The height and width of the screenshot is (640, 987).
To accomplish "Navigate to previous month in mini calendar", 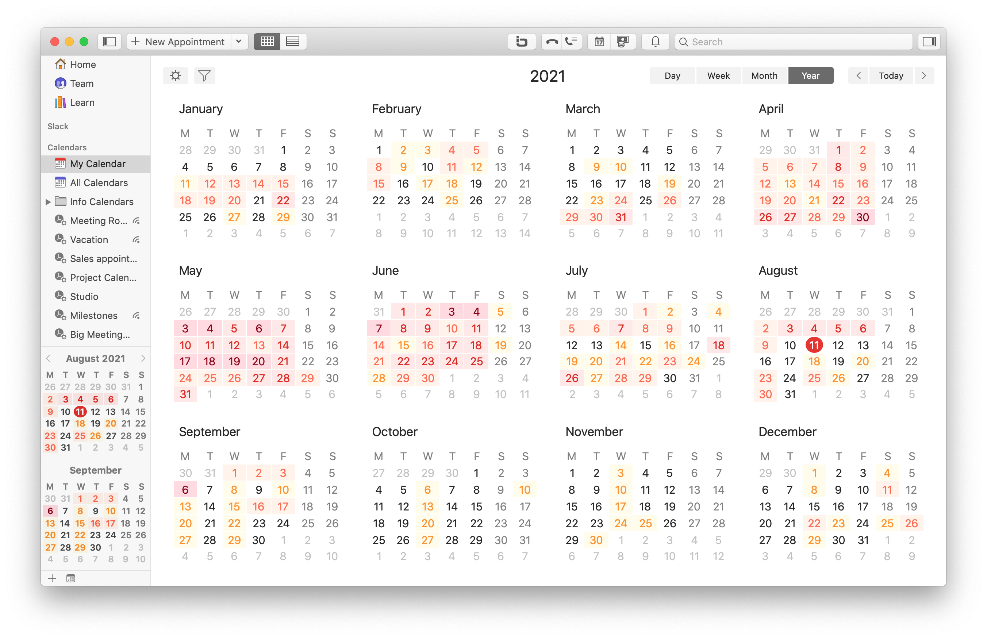I will pos(47,357).
